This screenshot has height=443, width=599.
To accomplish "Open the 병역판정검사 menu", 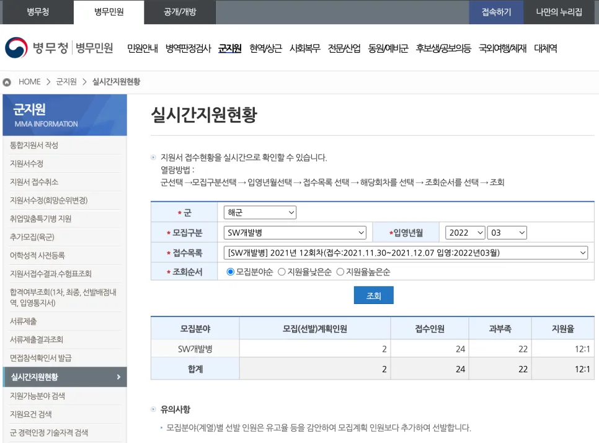I will [x=189, y=48].
